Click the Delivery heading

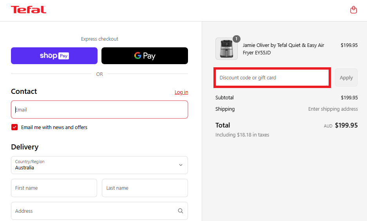(x=25, y=147)
